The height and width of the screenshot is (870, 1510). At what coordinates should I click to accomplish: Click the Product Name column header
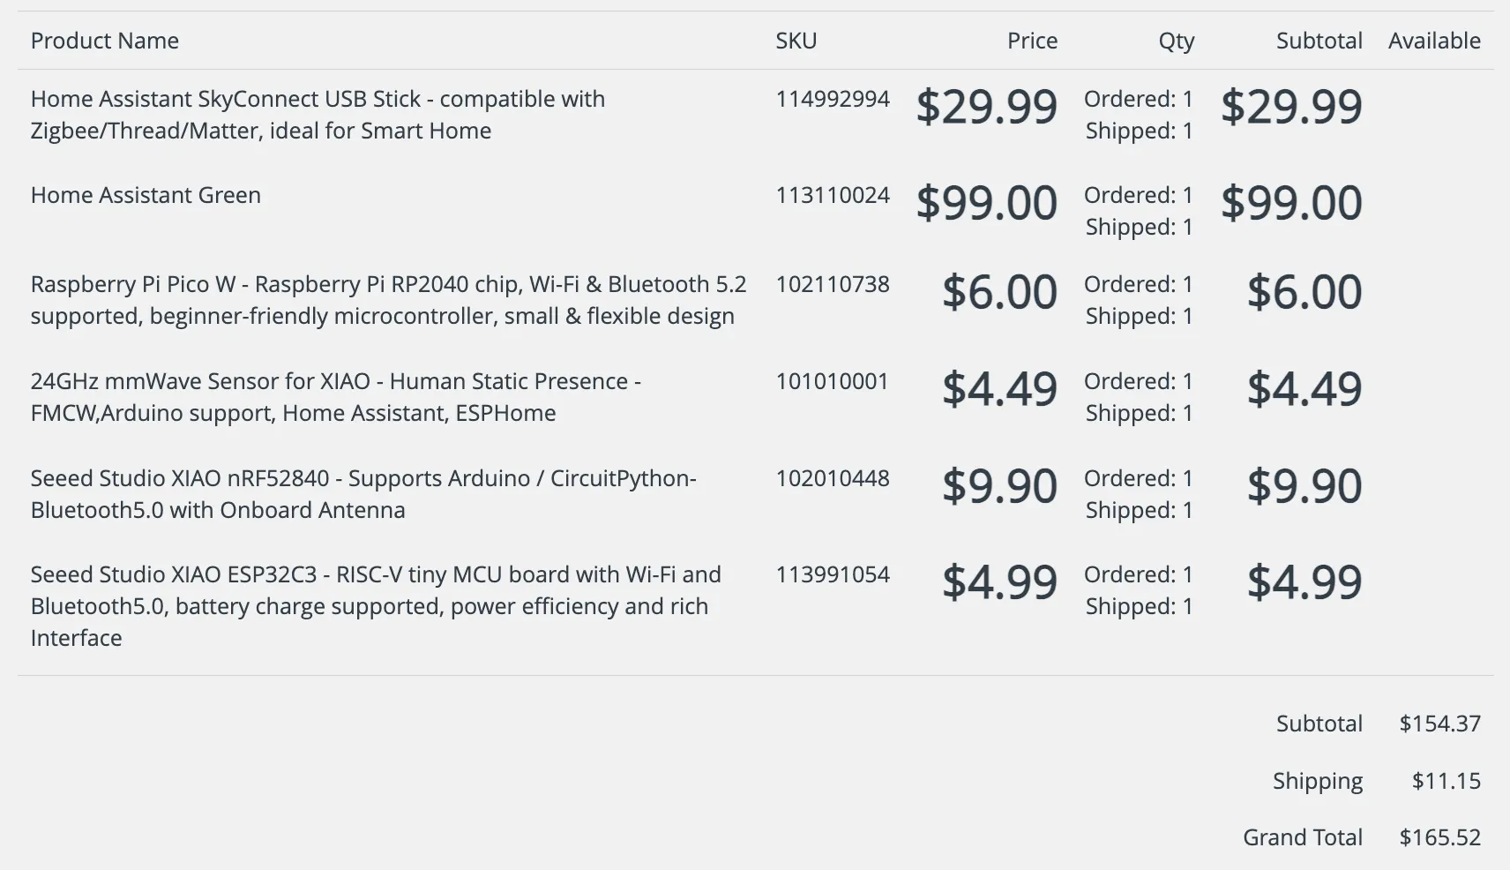pos(105,41)
